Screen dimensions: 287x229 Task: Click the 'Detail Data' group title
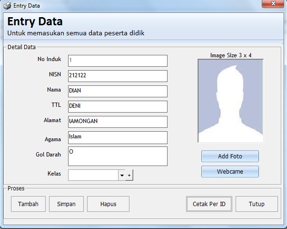(21, 47)
